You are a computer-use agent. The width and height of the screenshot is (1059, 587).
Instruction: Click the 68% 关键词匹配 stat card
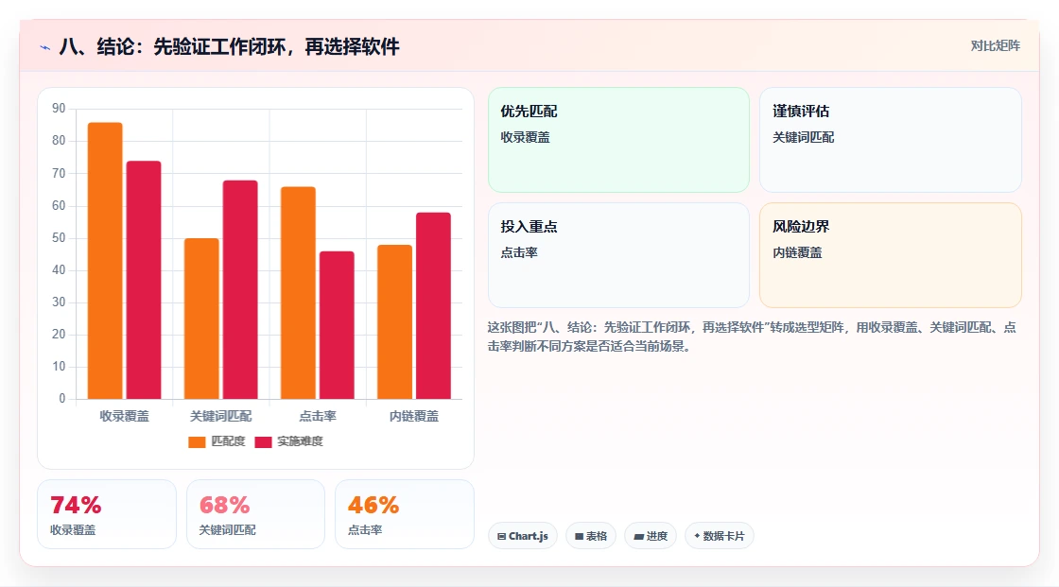coord(255,514)
